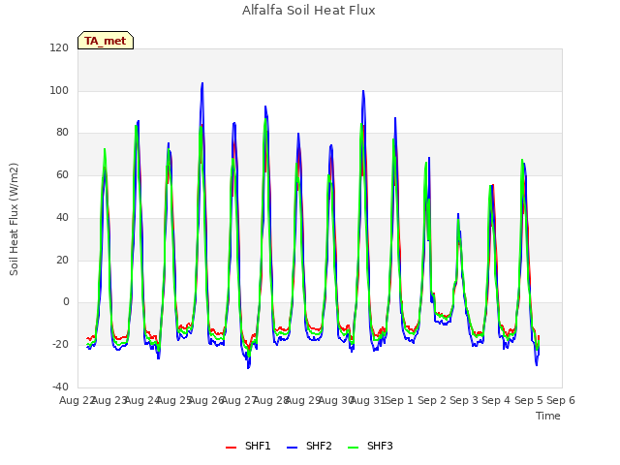Click the -20 y-axis tick label
Image resolution: width=620 pixels, height=465 pixels.
60,345
